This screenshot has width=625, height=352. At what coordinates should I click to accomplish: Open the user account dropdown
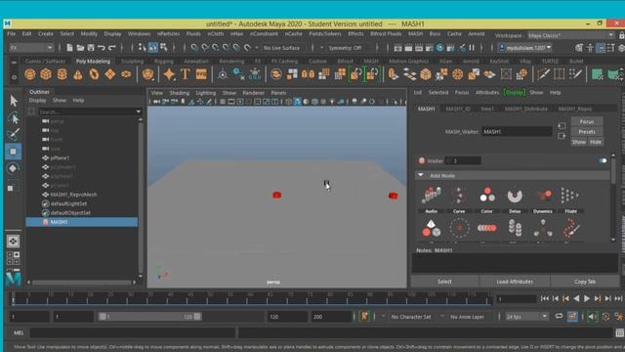click(525, 48)
